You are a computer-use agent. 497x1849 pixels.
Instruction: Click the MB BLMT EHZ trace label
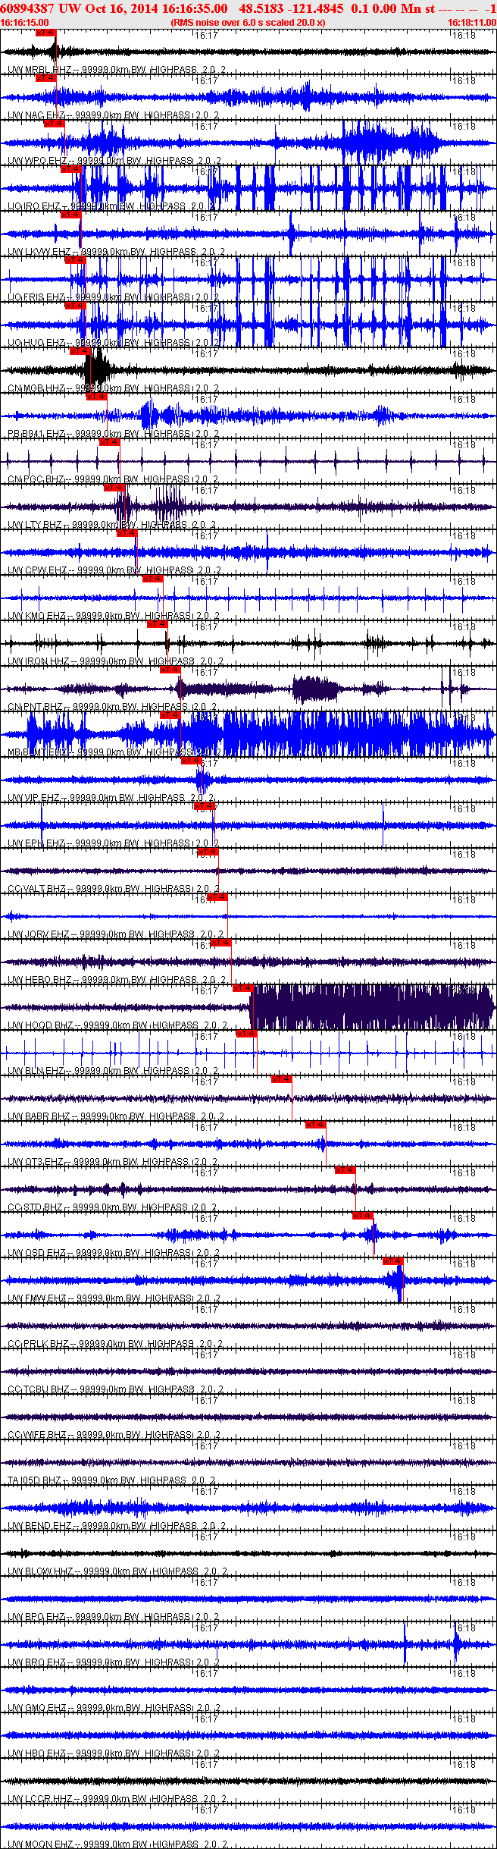pyautogui.click(x=115, y=752)
